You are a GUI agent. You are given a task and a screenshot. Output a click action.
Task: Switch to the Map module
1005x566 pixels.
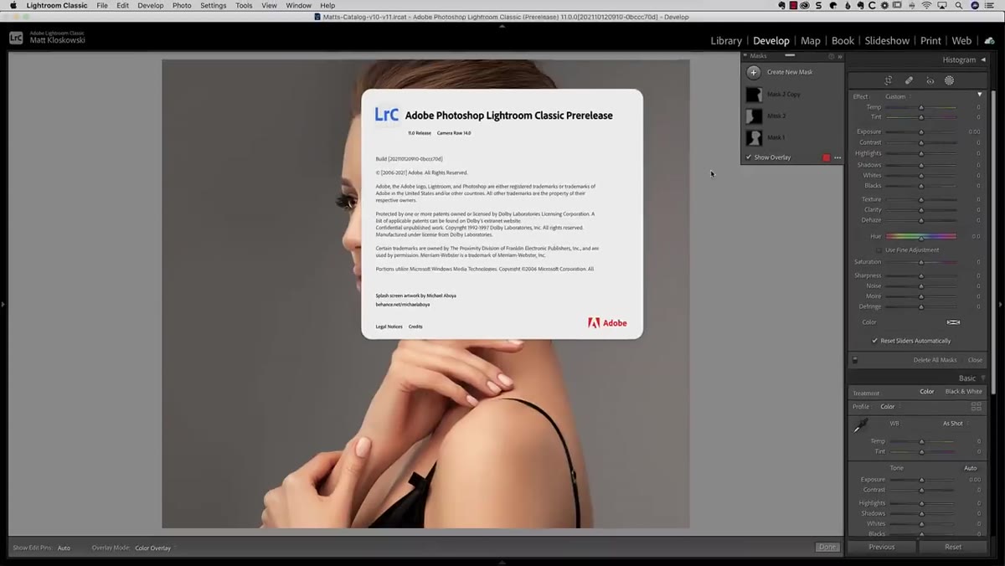(x=810, y=40)
